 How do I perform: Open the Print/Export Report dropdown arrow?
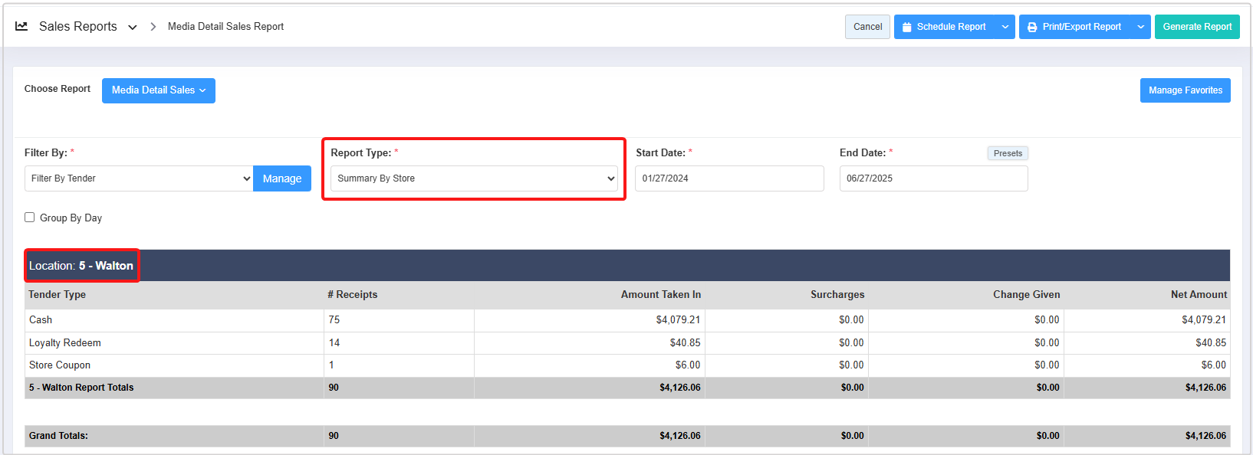coord(1140,27)
